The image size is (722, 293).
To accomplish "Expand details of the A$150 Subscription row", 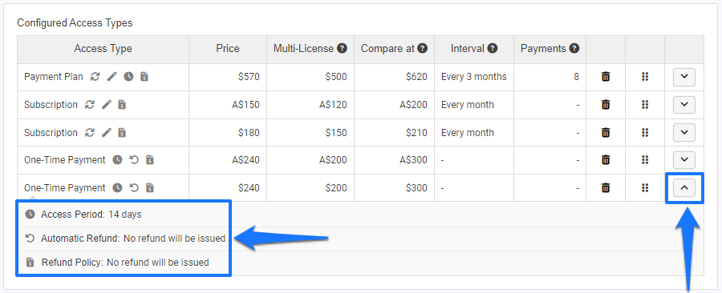I will coord(684,105).
